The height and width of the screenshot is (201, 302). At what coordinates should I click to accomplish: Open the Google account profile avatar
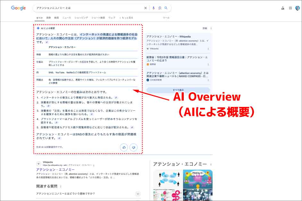(297, 8)
